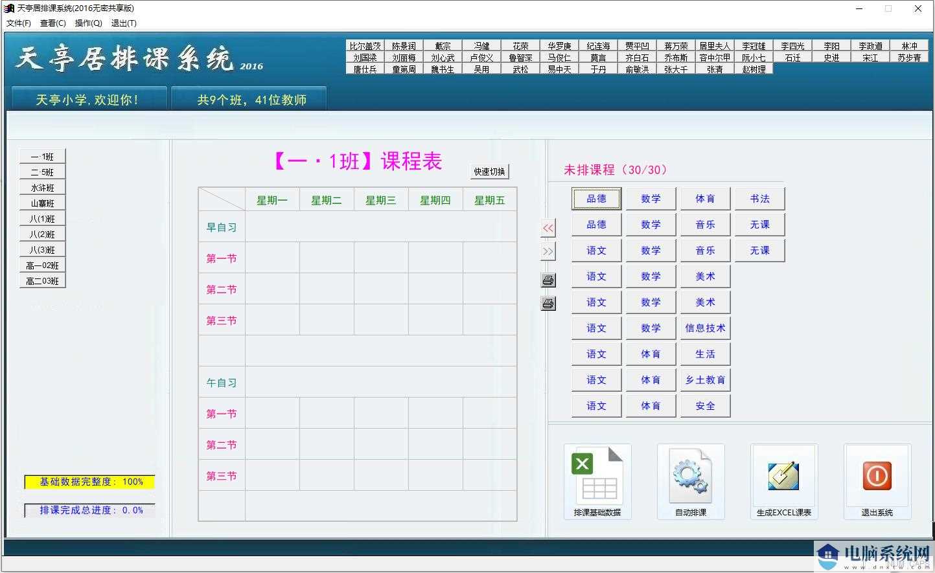The height and width of the screenshot is (573, 935).
Task: Select teacher 鲁智深
Action: pyautogui.click(x=521, y=58)
